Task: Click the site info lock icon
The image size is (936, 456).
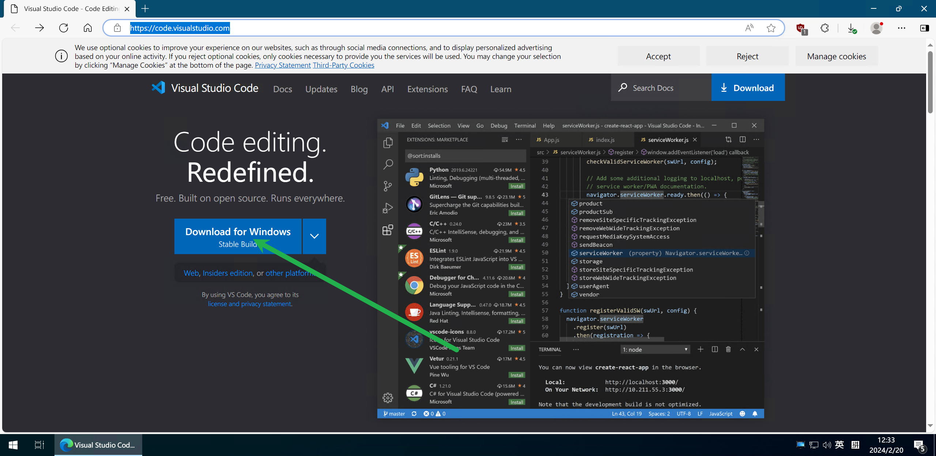Action: (x=117, y=28)
